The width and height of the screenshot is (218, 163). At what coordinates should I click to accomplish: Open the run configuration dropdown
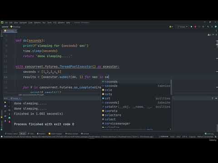[183, 27]
